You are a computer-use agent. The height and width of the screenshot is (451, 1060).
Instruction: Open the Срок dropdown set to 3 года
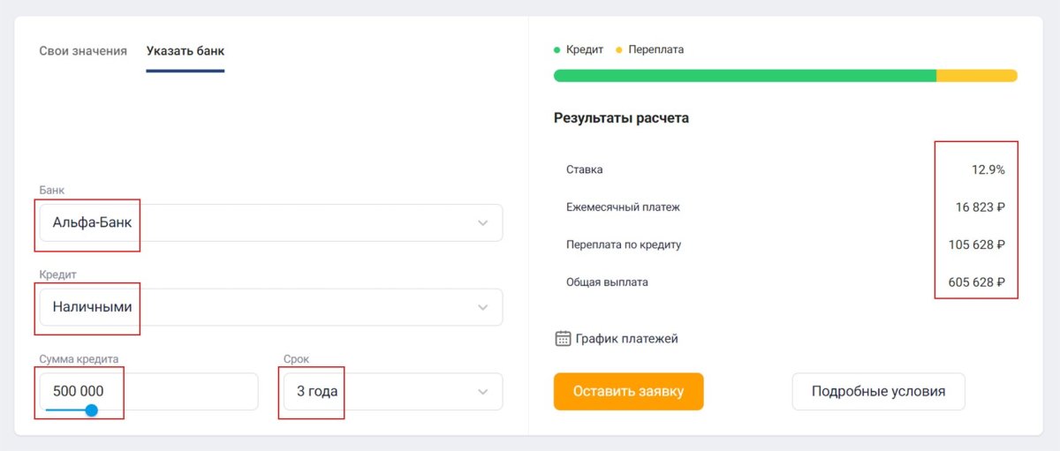(x=390, y=392)
